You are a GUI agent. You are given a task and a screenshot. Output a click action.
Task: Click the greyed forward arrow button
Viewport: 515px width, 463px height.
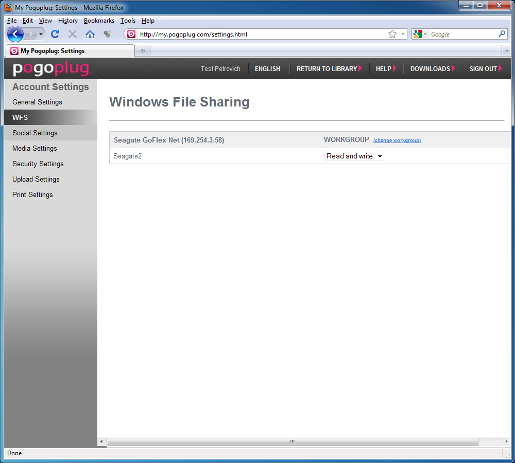click(30, 34)
